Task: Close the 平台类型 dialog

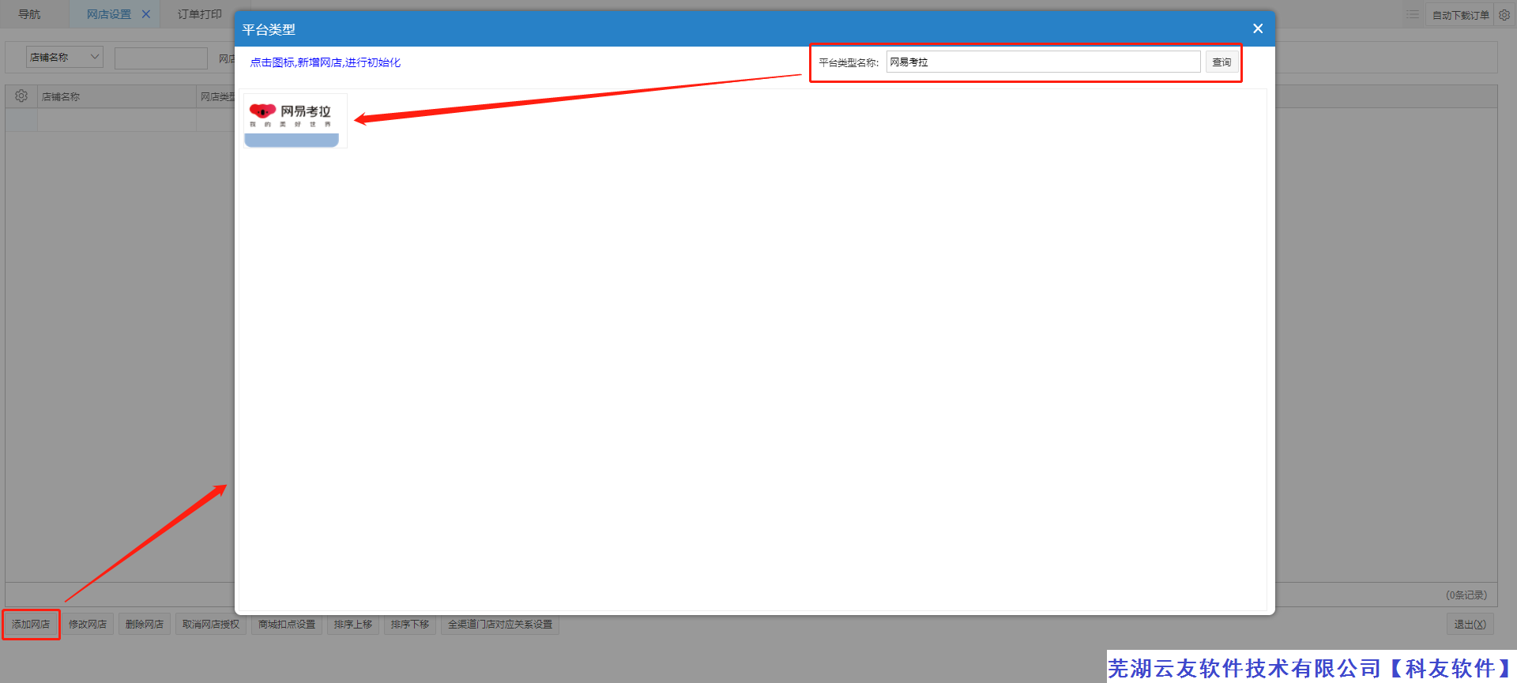Action: (x=1258, y=28)
